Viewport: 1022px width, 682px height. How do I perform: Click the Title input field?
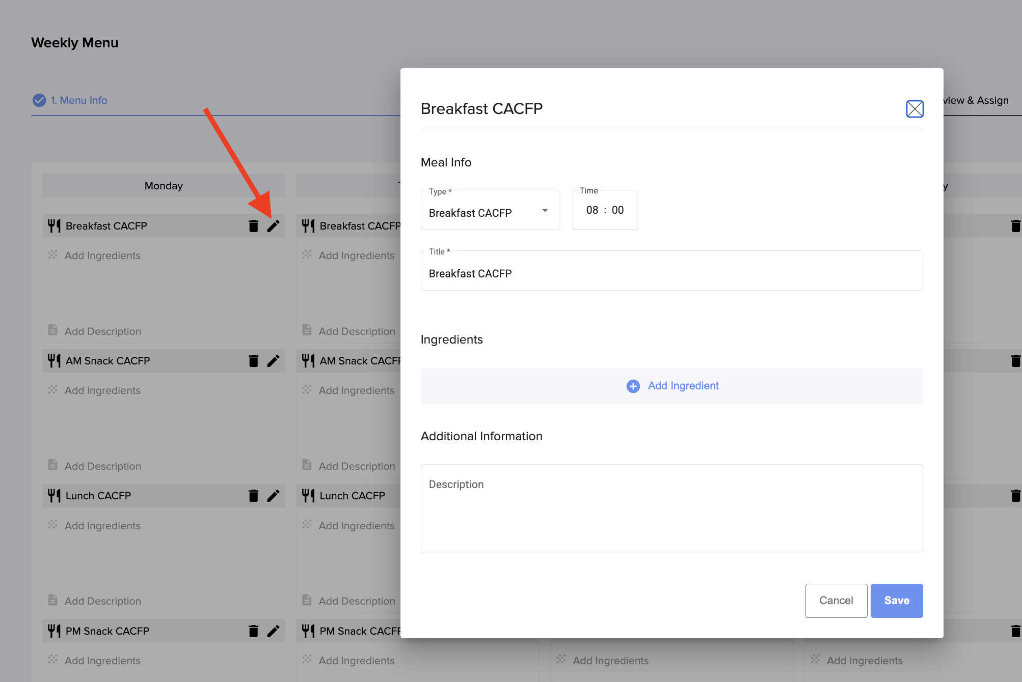tap(671, 273)
